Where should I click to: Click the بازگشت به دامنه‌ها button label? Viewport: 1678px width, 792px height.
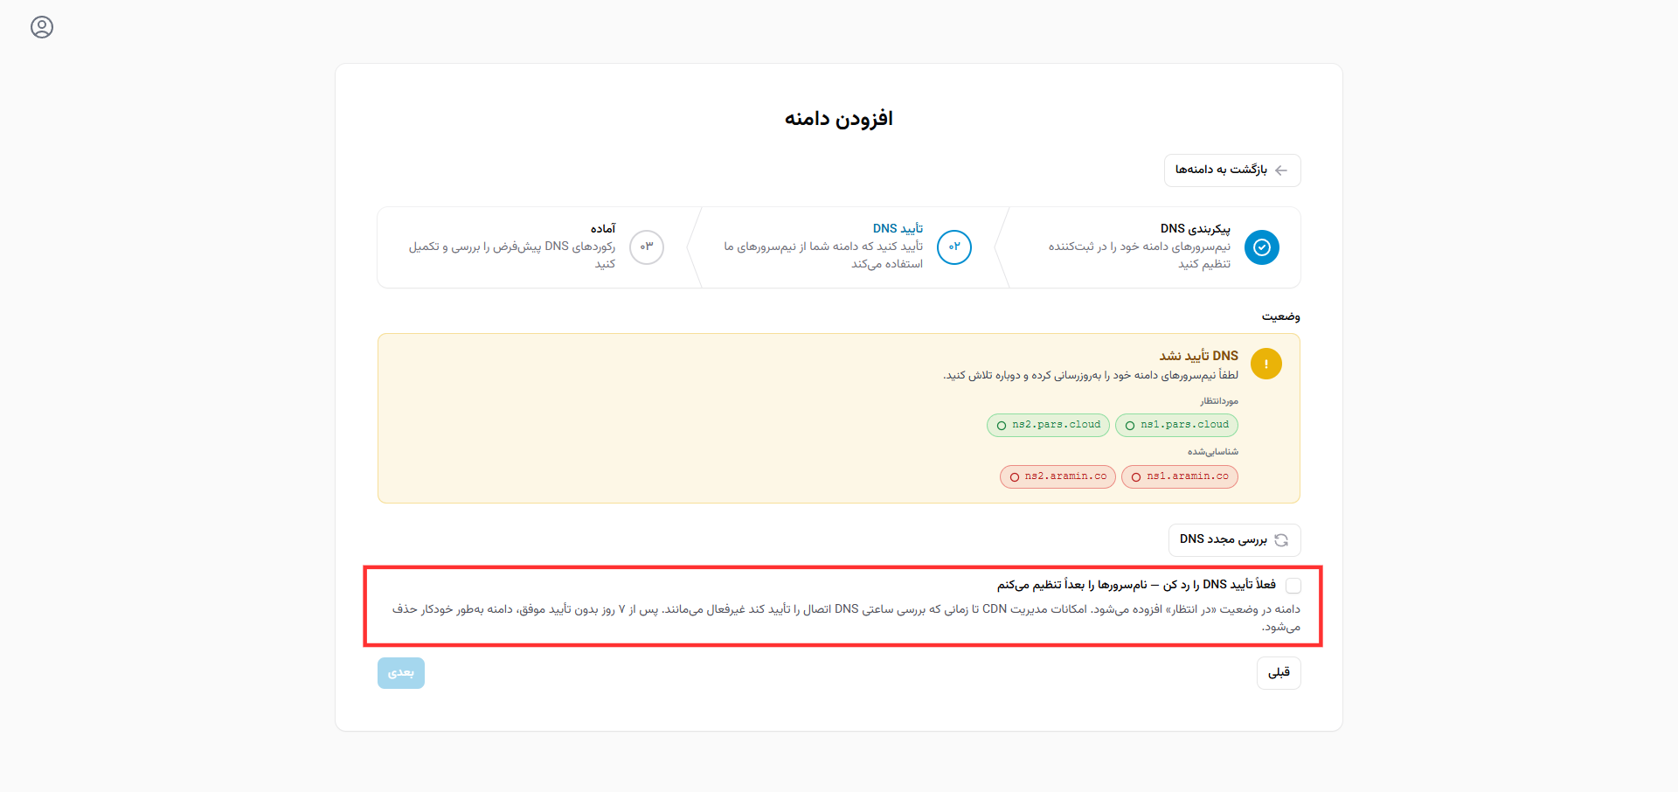[1221, 170]
